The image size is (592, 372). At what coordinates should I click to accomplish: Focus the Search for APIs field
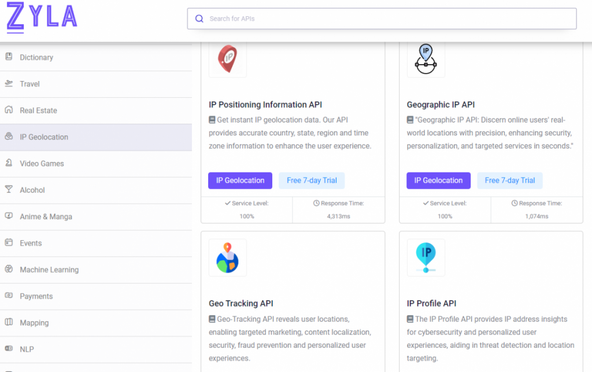click(382, 19)
